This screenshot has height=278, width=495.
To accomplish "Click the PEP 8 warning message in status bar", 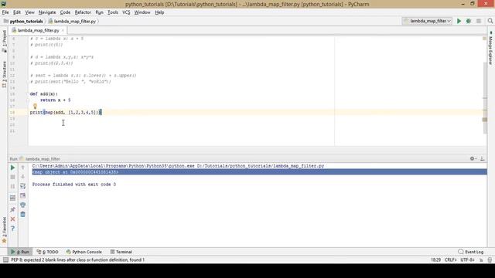I will pyautogui.click(x=77, y=260).
